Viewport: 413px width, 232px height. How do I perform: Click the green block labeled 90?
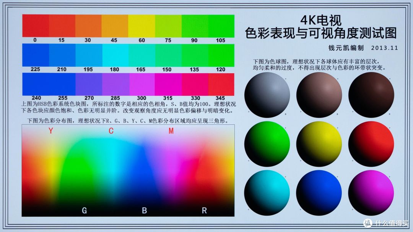point(195,26)
